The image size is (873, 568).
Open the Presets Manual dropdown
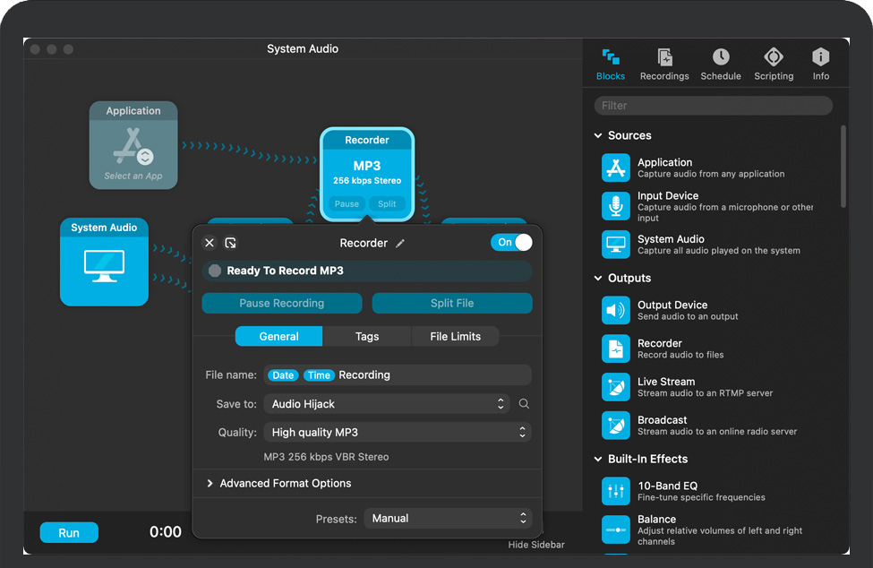pos(447,518)
